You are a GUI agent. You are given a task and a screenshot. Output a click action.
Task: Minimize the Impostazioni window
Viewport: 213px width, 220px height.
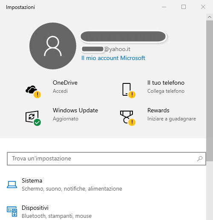(x=164, y=7)
